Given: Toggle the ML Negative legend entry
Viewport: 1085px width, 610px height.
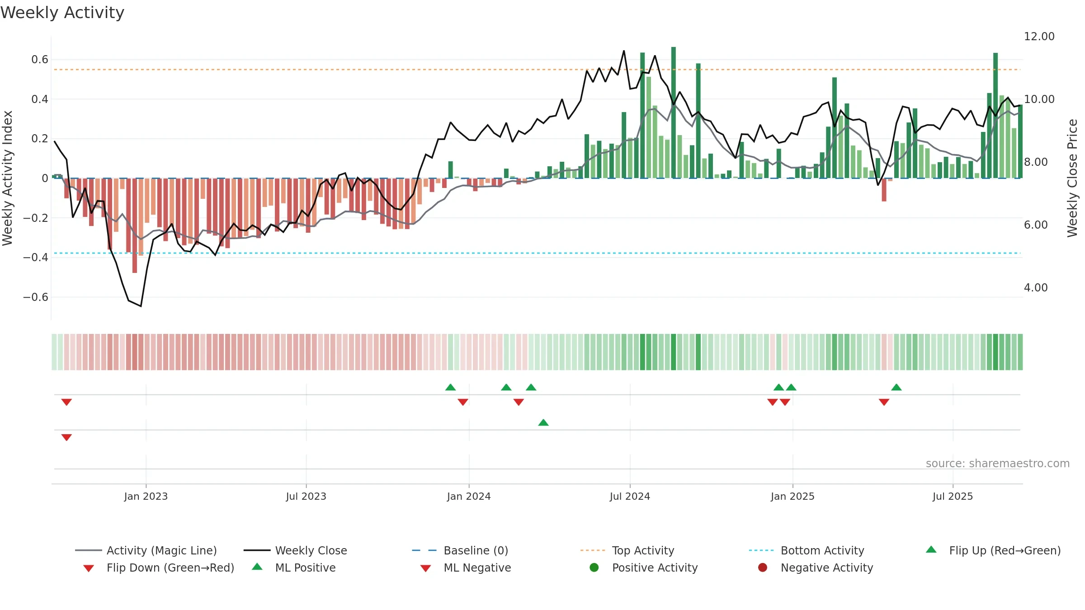Looking at the screenshot, I should click(x=466, y=568).
